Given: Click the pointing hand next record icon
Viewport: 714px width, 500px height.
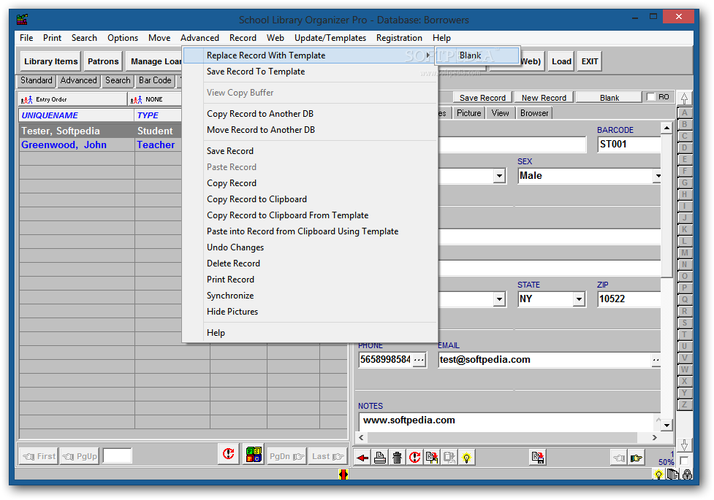Looking at the screenshot, I should click(x=637, y=458).
